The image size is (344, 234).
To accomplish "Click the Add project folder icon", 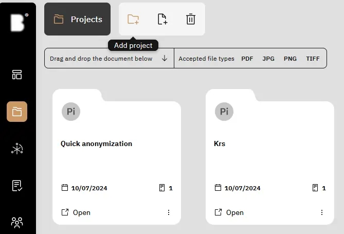I will coord(133,20).
